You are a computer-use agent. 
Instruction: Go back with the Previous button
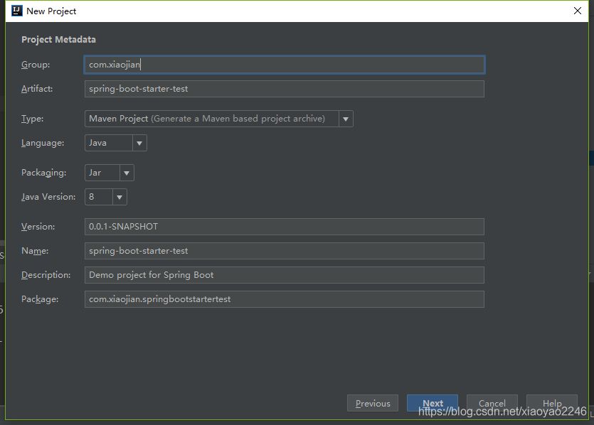click(373, 404)
